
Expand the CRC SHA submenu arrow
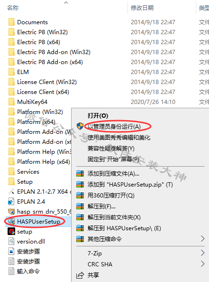point(202,264)
